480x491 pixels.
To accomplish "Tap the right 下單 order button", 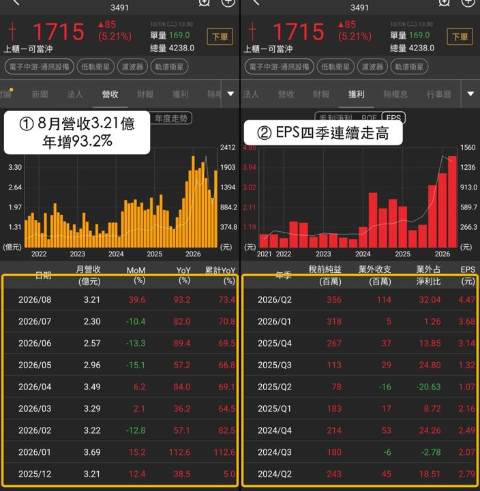I will 460,37.
